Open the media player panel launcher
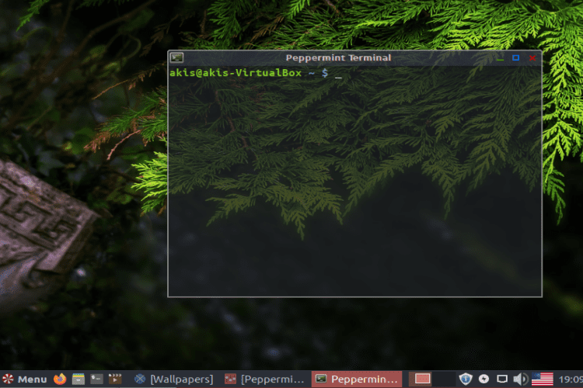This screenshot has width=583, height=388. pyautogui.click(x=115, y=379)
